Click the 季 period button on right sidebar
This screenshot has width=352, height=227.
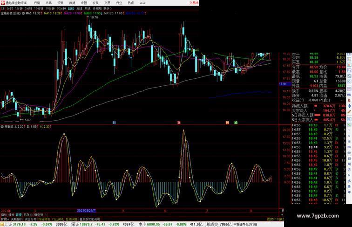(349, 186)
